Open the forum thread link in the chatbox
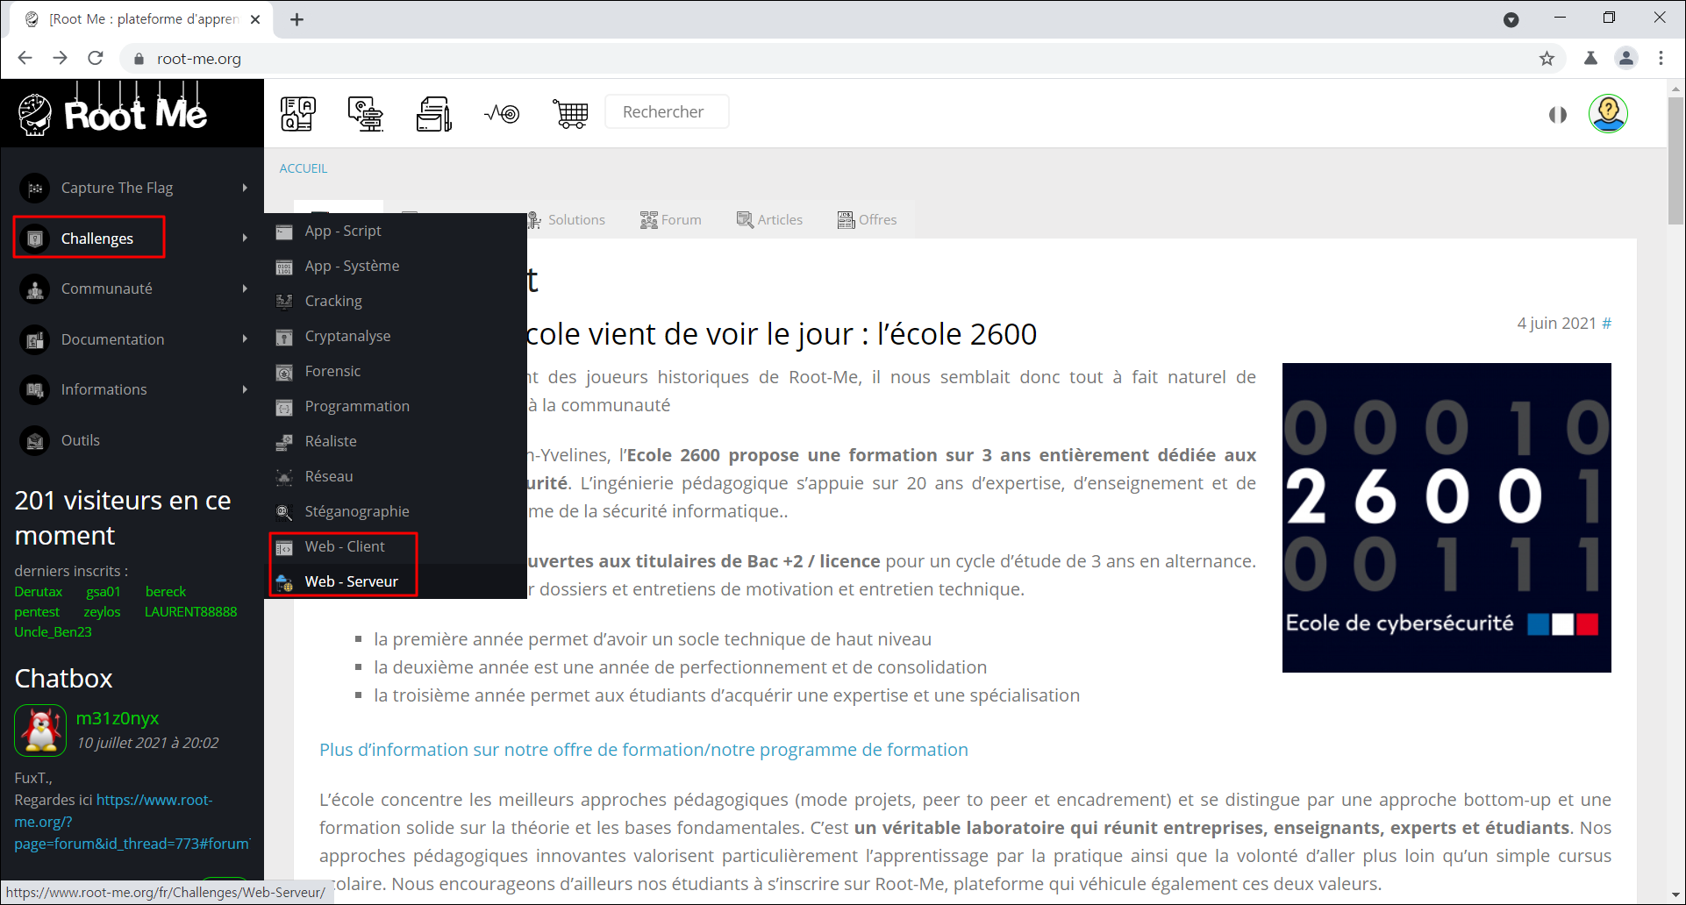The height and width of the screenshot is (905, 1686). coord(132,822)
